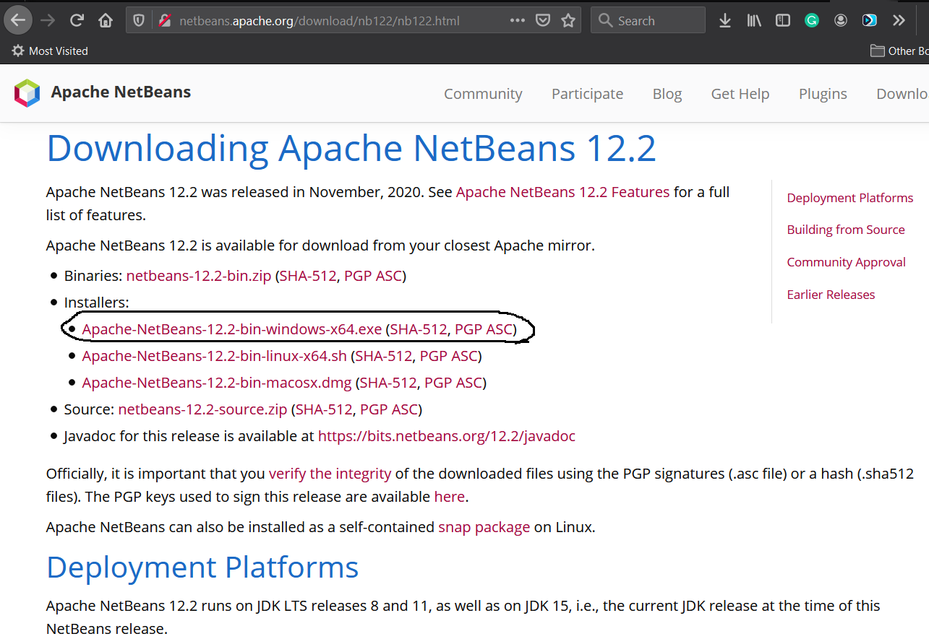Click the Deployment Platforms section heading
This screenshot has width=929, height=639.
tap(202, 568)
